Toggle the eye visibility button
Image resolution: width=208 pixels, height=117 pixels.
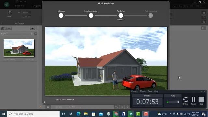point(32,28)
